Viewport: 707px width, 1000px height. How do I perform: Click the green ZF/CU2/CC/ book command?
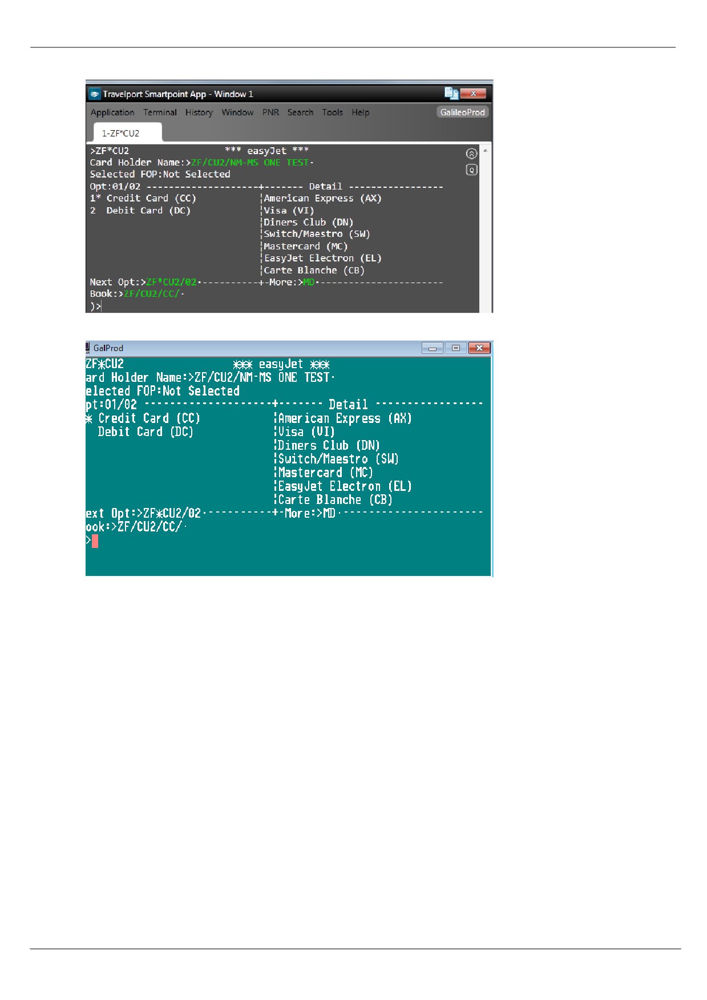tap(152, 294)
